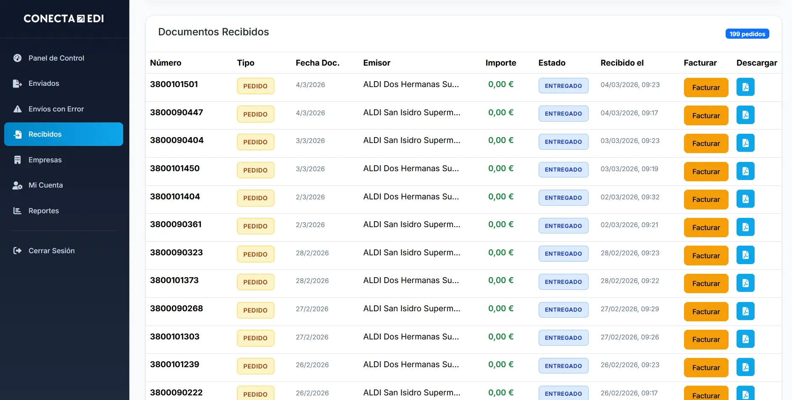Open the Reportes section
Viewport: 792px width, 400px height.
coord(44,211)
